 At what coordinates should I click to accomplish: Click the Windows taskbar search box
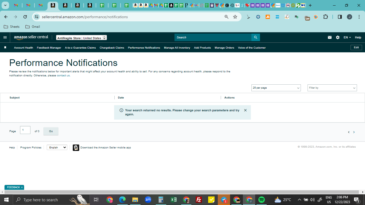51,200
